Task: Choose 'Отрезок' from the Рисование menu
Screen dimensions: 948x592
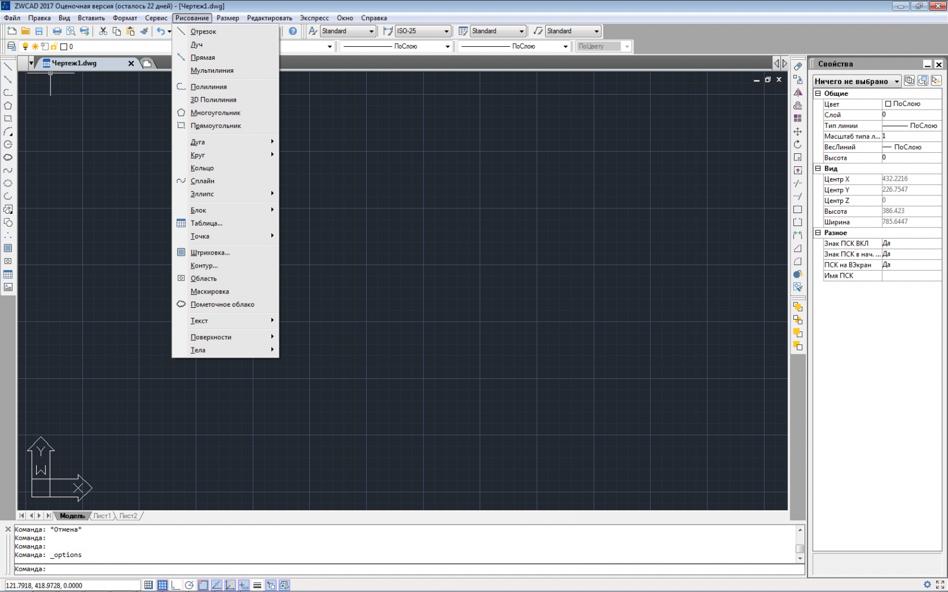Action: 225,31
